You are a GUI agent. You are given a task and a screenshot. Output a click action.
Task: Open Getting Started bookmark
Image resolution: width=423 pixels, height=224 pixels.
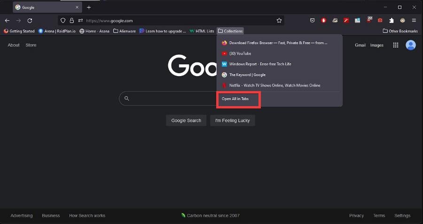coord(19,31)
